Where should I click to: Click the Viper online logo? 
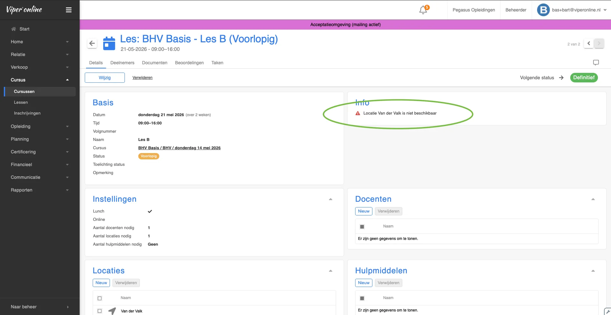[x=24, y=10]
